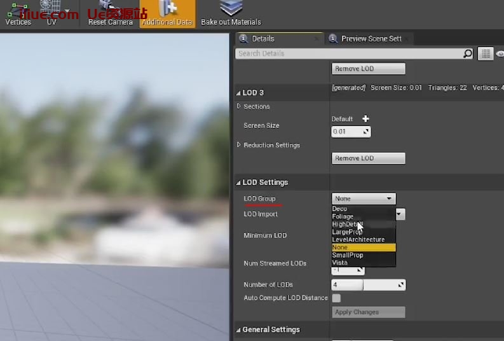The height and width of the screenshot is (341, 504).
Task: Select the highlighted None option
Action: coord(364,247)
